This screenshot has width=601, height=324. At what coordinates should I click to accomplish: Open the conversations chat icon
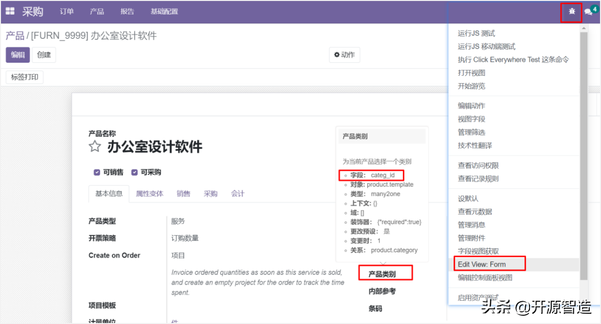tap(588, 12)
